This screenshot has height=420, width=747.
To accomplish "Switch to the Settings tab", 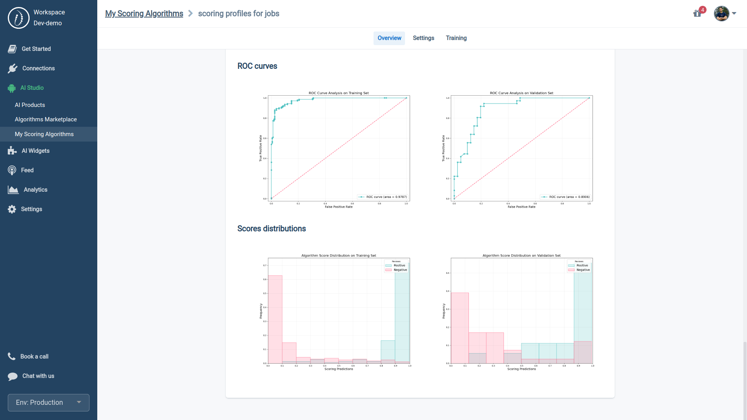I will coord(423,38).
